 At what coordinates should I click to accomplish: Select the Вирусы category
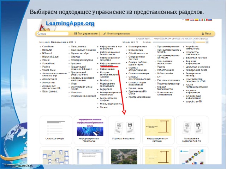click(x=76, y=57)
